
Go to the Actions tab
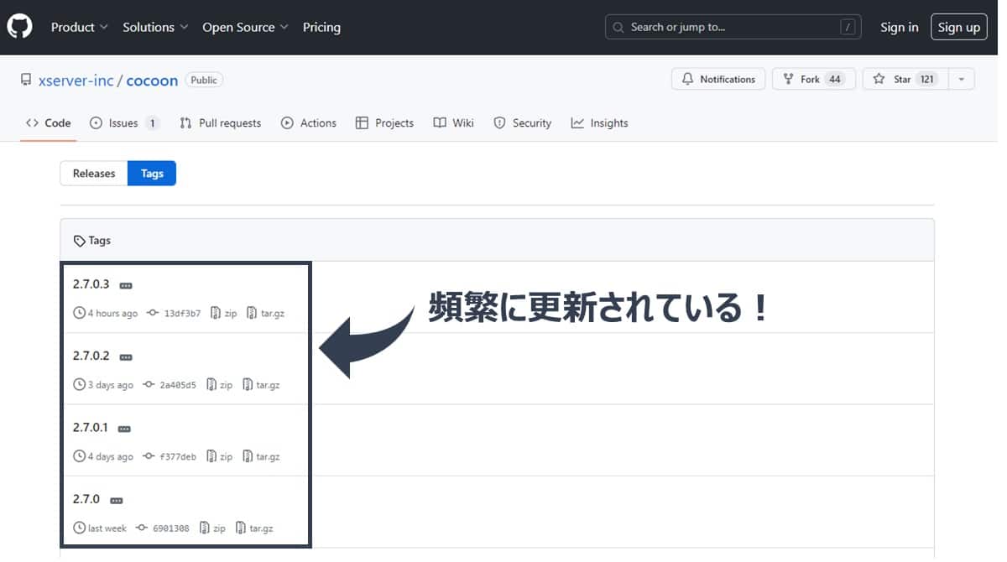tap(309, 122)
